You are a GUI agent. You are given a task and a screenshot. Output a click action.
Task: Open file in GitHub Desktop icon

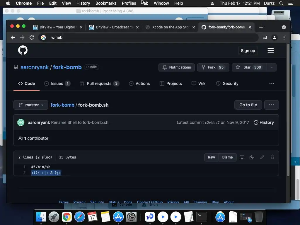(x=242, y=157)
